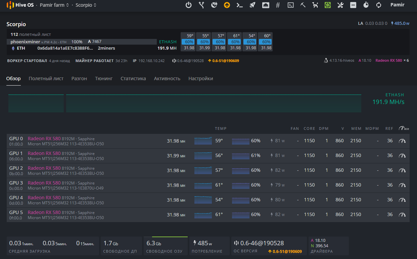Click the hash symbol icon in the toolbar
The width and height of the screenshot is (417, 259).
tap(278, 5)
